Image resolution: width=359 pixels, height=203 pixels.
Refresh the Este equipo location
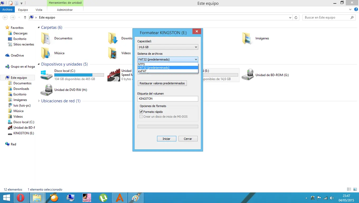pos(296,17)
